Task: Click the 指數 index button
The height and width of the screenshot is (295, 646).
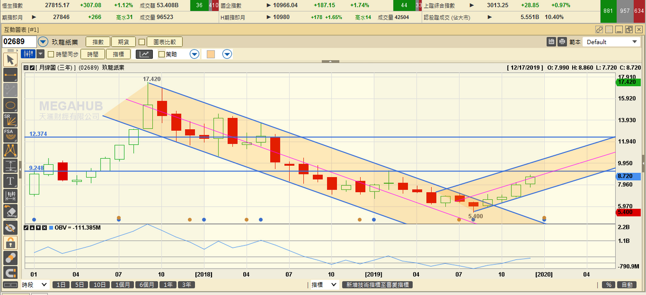Action: pyautogui.click(x=98, y=41)
